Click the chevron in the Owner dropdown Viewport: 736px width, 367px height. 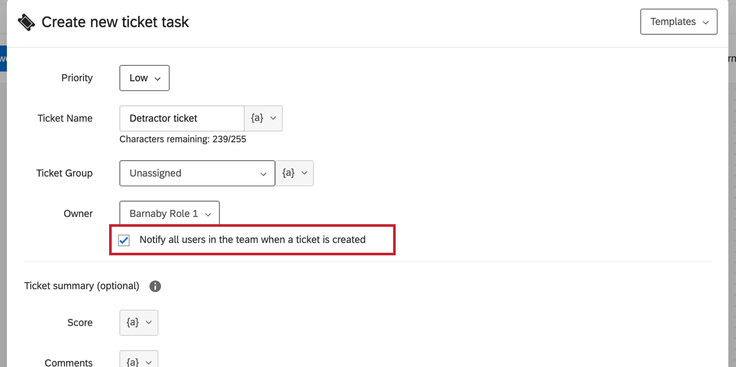coord(209,213)
